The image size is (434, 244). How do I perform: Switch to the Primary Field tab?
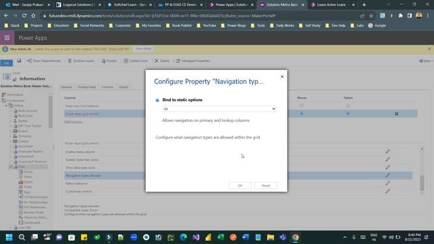tap(87, 87)
